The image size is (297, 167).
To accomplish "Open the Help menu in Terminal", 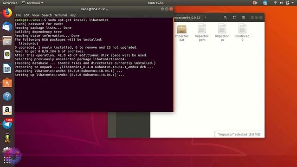I will pos(73,15).
